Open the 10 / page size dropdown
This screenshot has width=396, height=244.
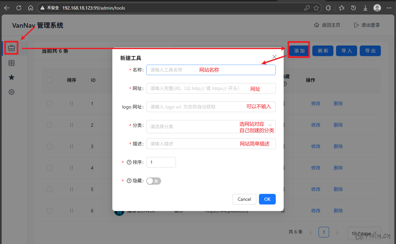tap(364, 233)
